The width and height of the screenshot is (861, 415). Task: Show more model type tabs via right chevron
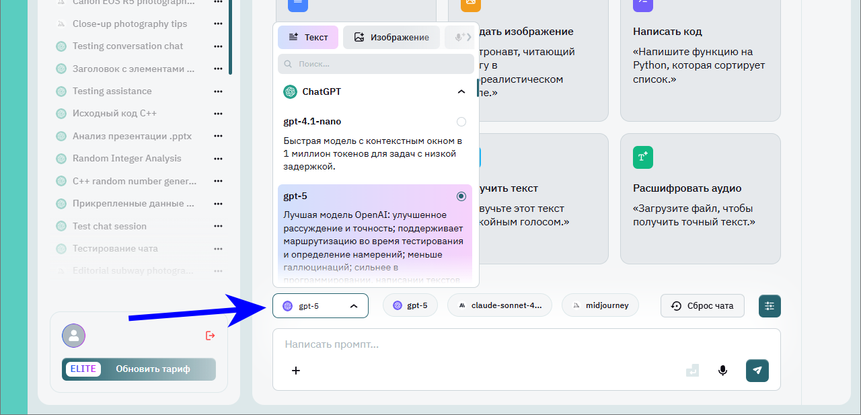point(468,38)
